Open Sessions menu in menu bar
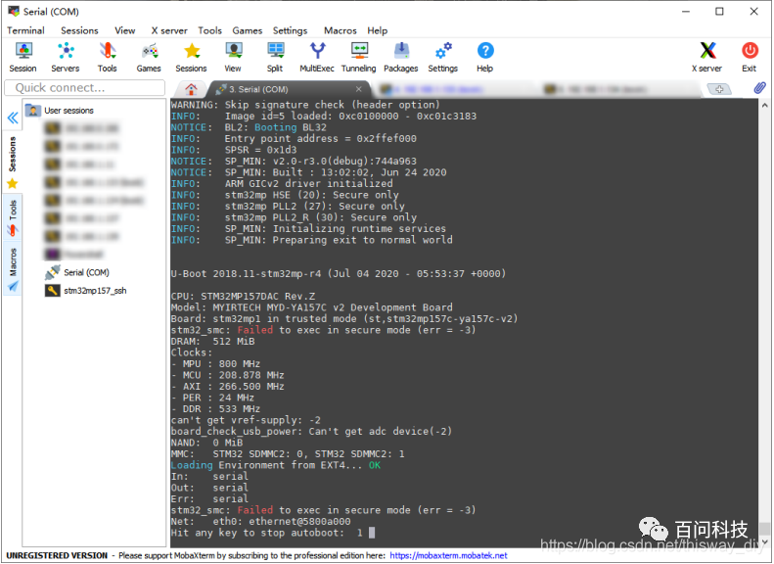Screen dimensions: 774x564 (79, 30)
